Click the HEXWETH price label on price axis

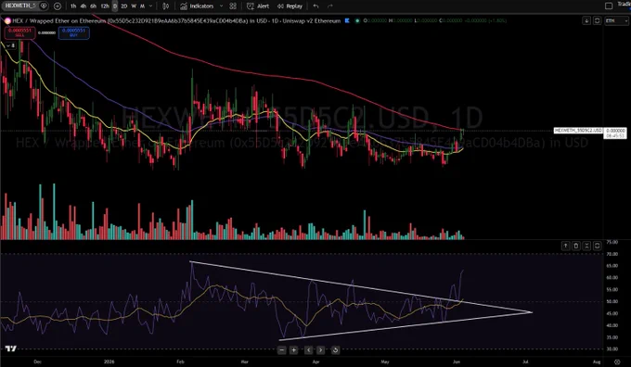(578, 131)
